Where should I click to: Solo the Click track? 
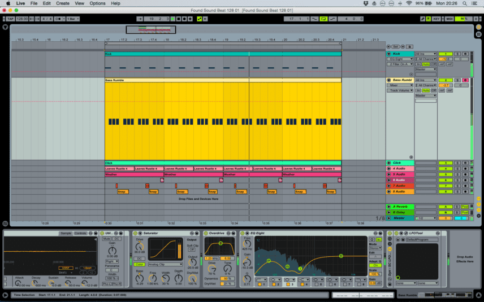457,163
